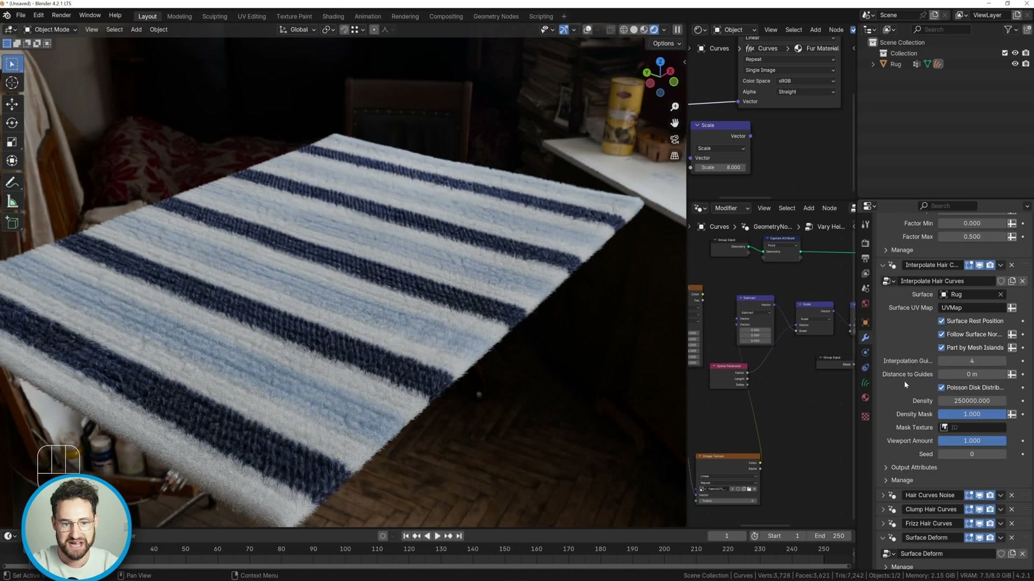Switch to the Geometry Nodes workspace tab
Screen dimensions: 1034x581
coord(495,17)
